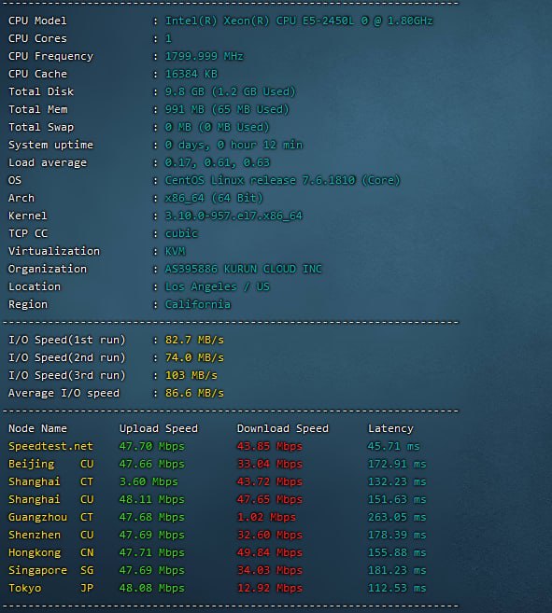Click the 1st run I/O speed 82.7 MB/s
552x613 pixels.
point(194,340)
